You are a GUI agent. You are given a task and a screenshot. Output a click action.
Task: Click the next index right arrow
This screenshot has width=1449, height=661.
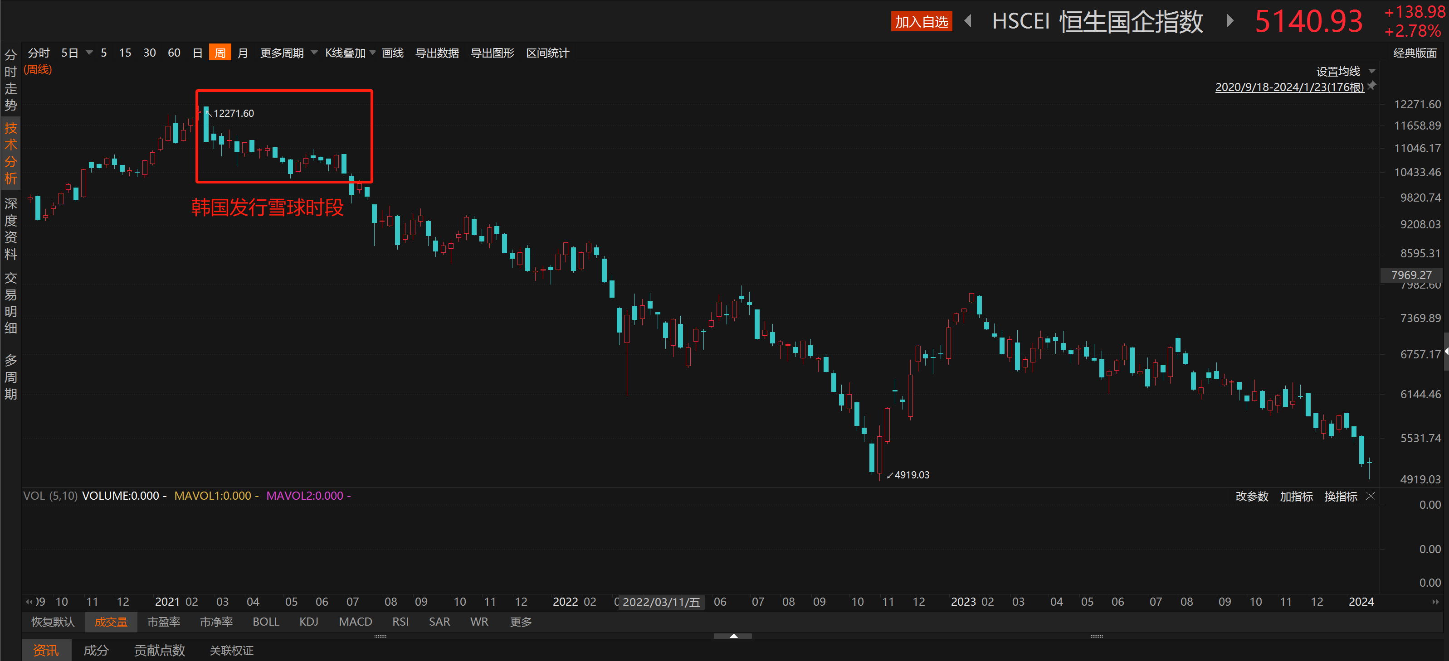pos(1230,21)
